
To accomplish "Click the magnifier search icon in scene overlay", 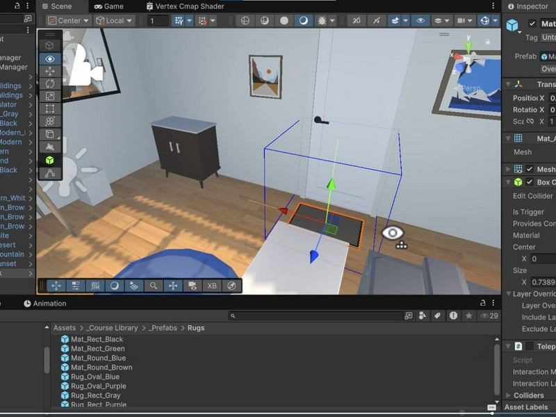I will point(153,285).
